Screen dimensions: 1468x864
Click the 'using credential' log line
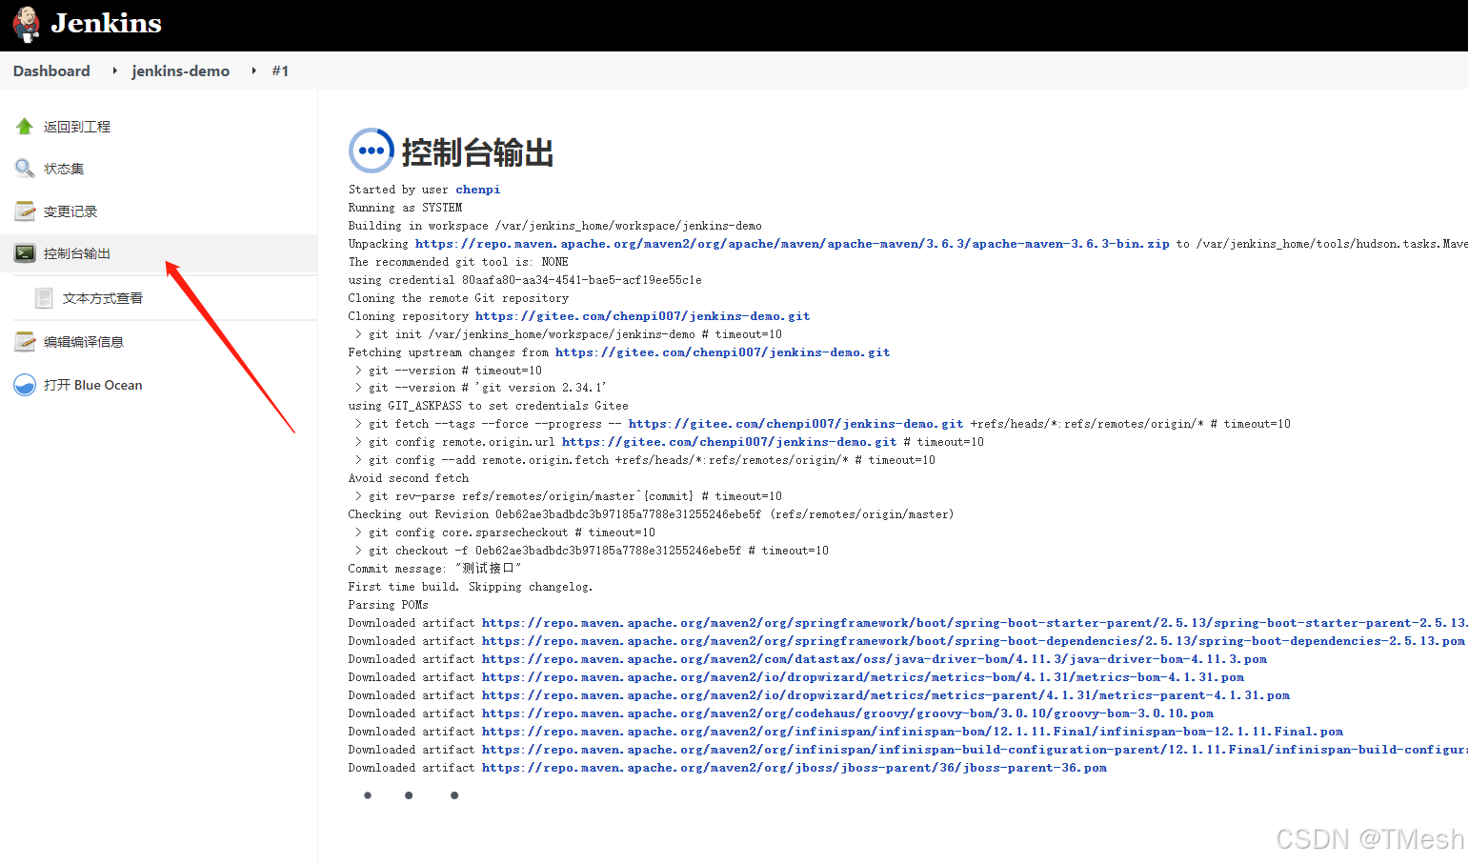click(525, 280)
